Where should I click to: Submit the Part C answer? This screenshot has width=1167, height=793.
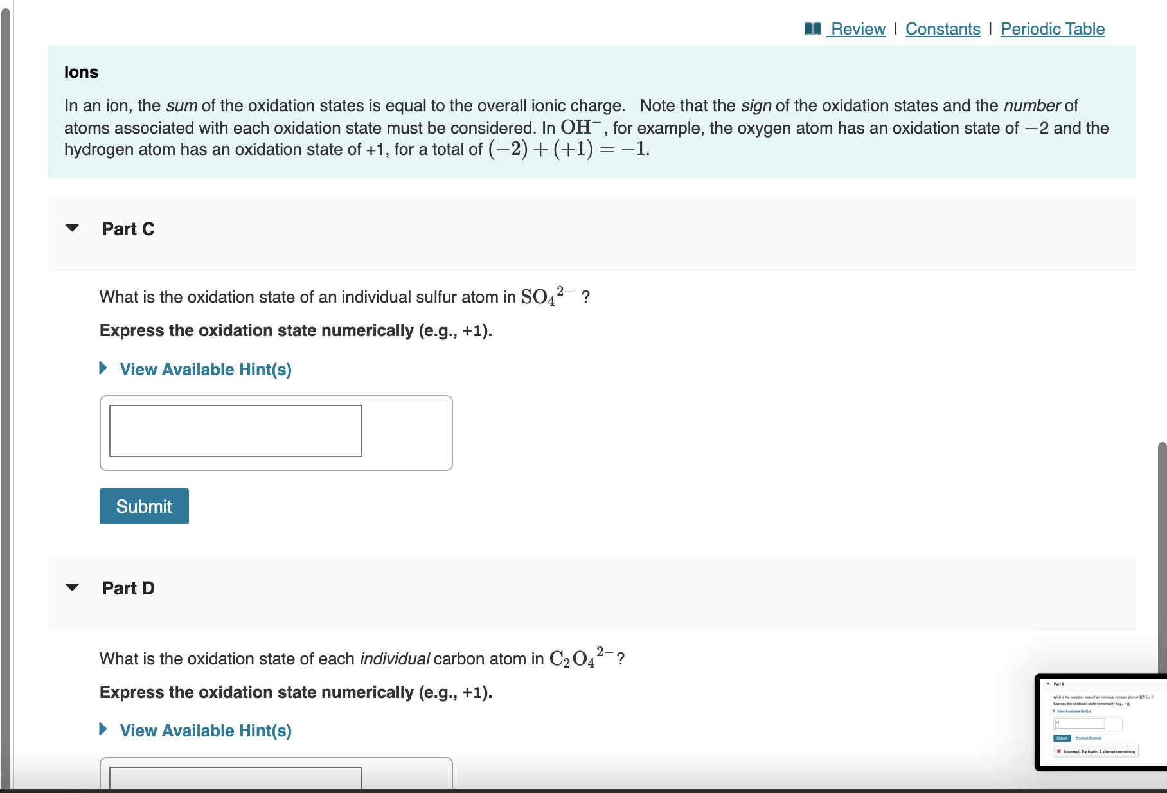pyautogui.click(x=143, y=506)
